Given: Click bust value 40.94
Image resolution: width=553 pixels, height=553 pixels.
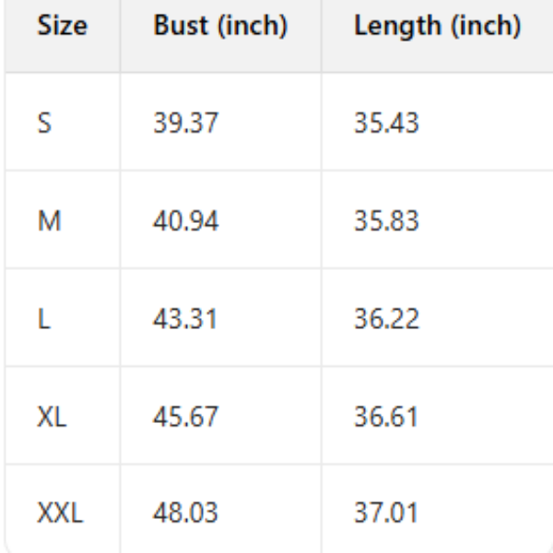Looking at the screenshot, I should 186,221.
